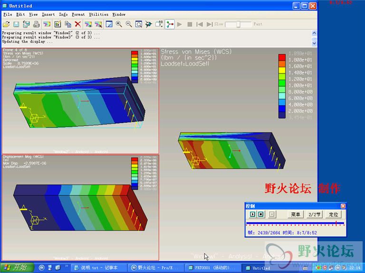
Task: Adjust the Slow-Fast animation speed slider
Action: [239, 24]
